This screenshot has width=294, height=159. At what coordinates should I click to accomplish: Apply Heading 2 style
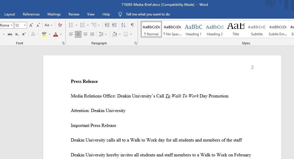tap(215, 29)
